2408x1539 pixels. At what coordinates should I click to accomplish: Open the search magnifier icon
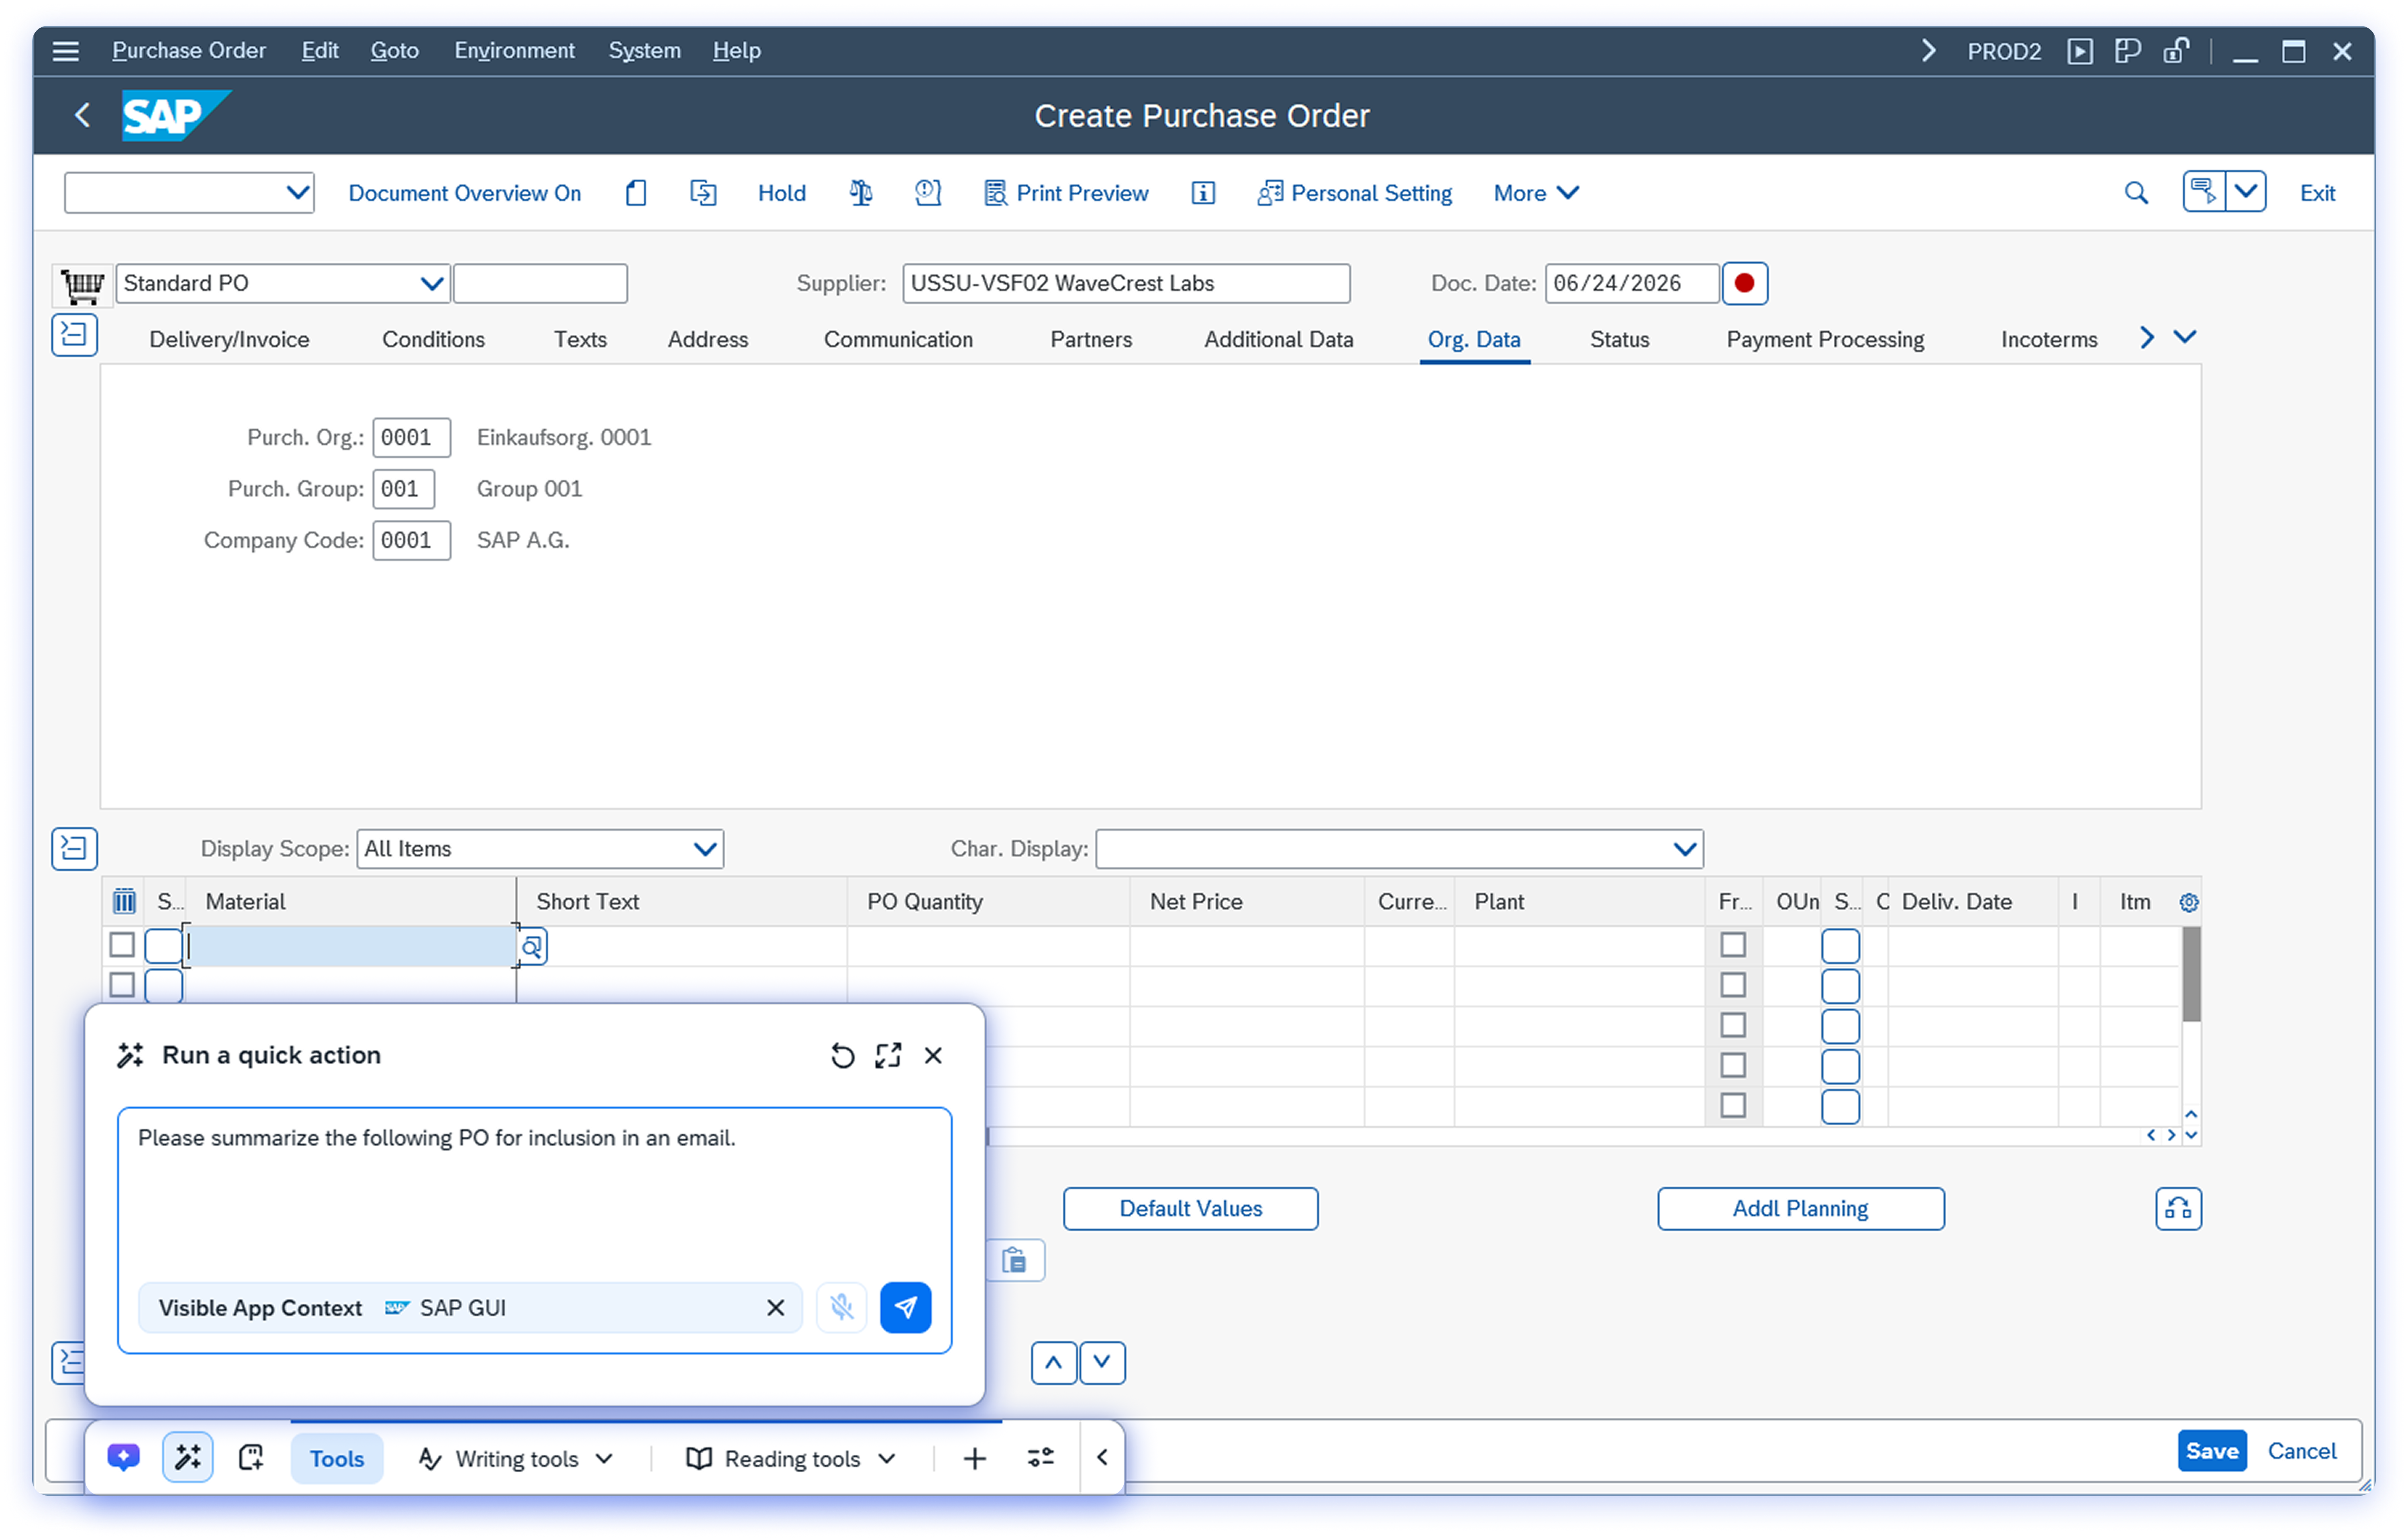pos(2136,193)
